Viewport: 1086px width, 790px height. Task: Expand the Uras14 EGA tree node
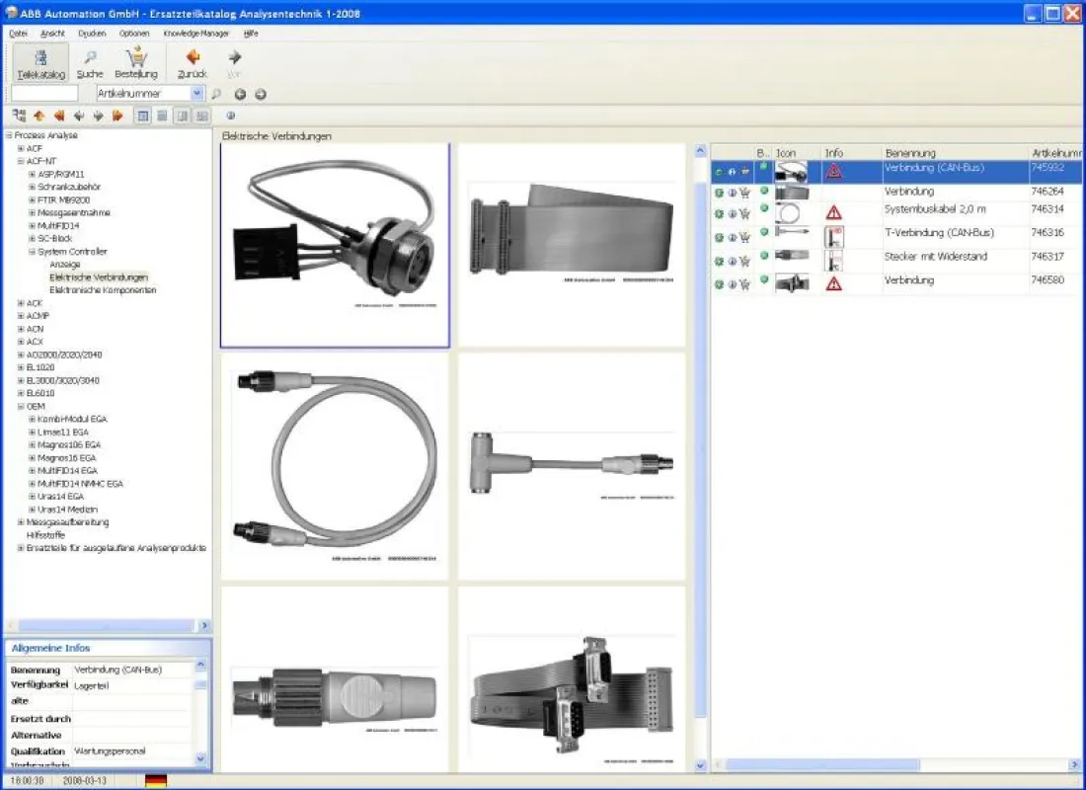pyautogui.click(x=32, y=496)
